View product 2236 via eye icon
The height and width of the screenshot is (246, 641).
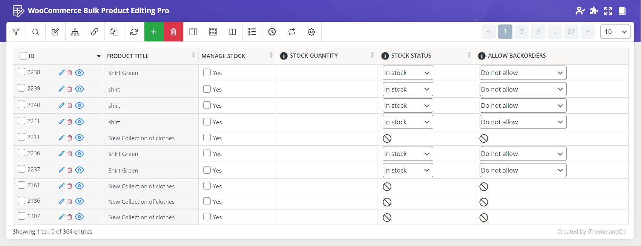click(80, 154)
